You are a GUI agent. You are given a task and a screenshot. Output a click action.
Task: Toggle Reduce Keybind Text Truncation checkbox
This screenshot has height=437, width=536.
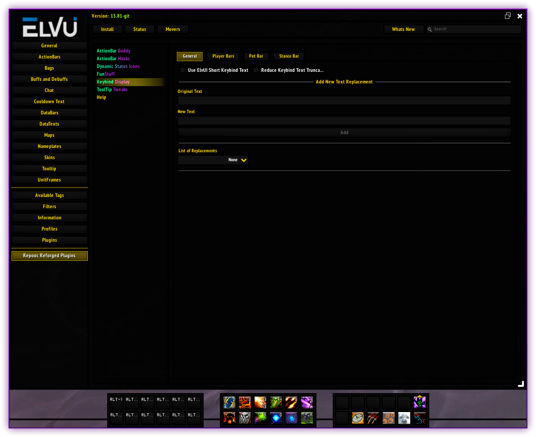256,70
